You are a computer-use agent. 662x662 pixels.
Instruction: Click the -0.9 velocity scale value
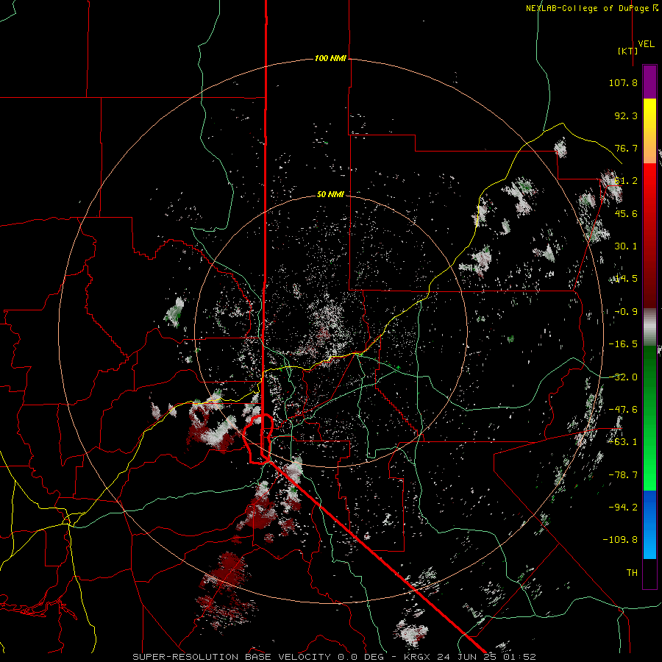(626, 312)
